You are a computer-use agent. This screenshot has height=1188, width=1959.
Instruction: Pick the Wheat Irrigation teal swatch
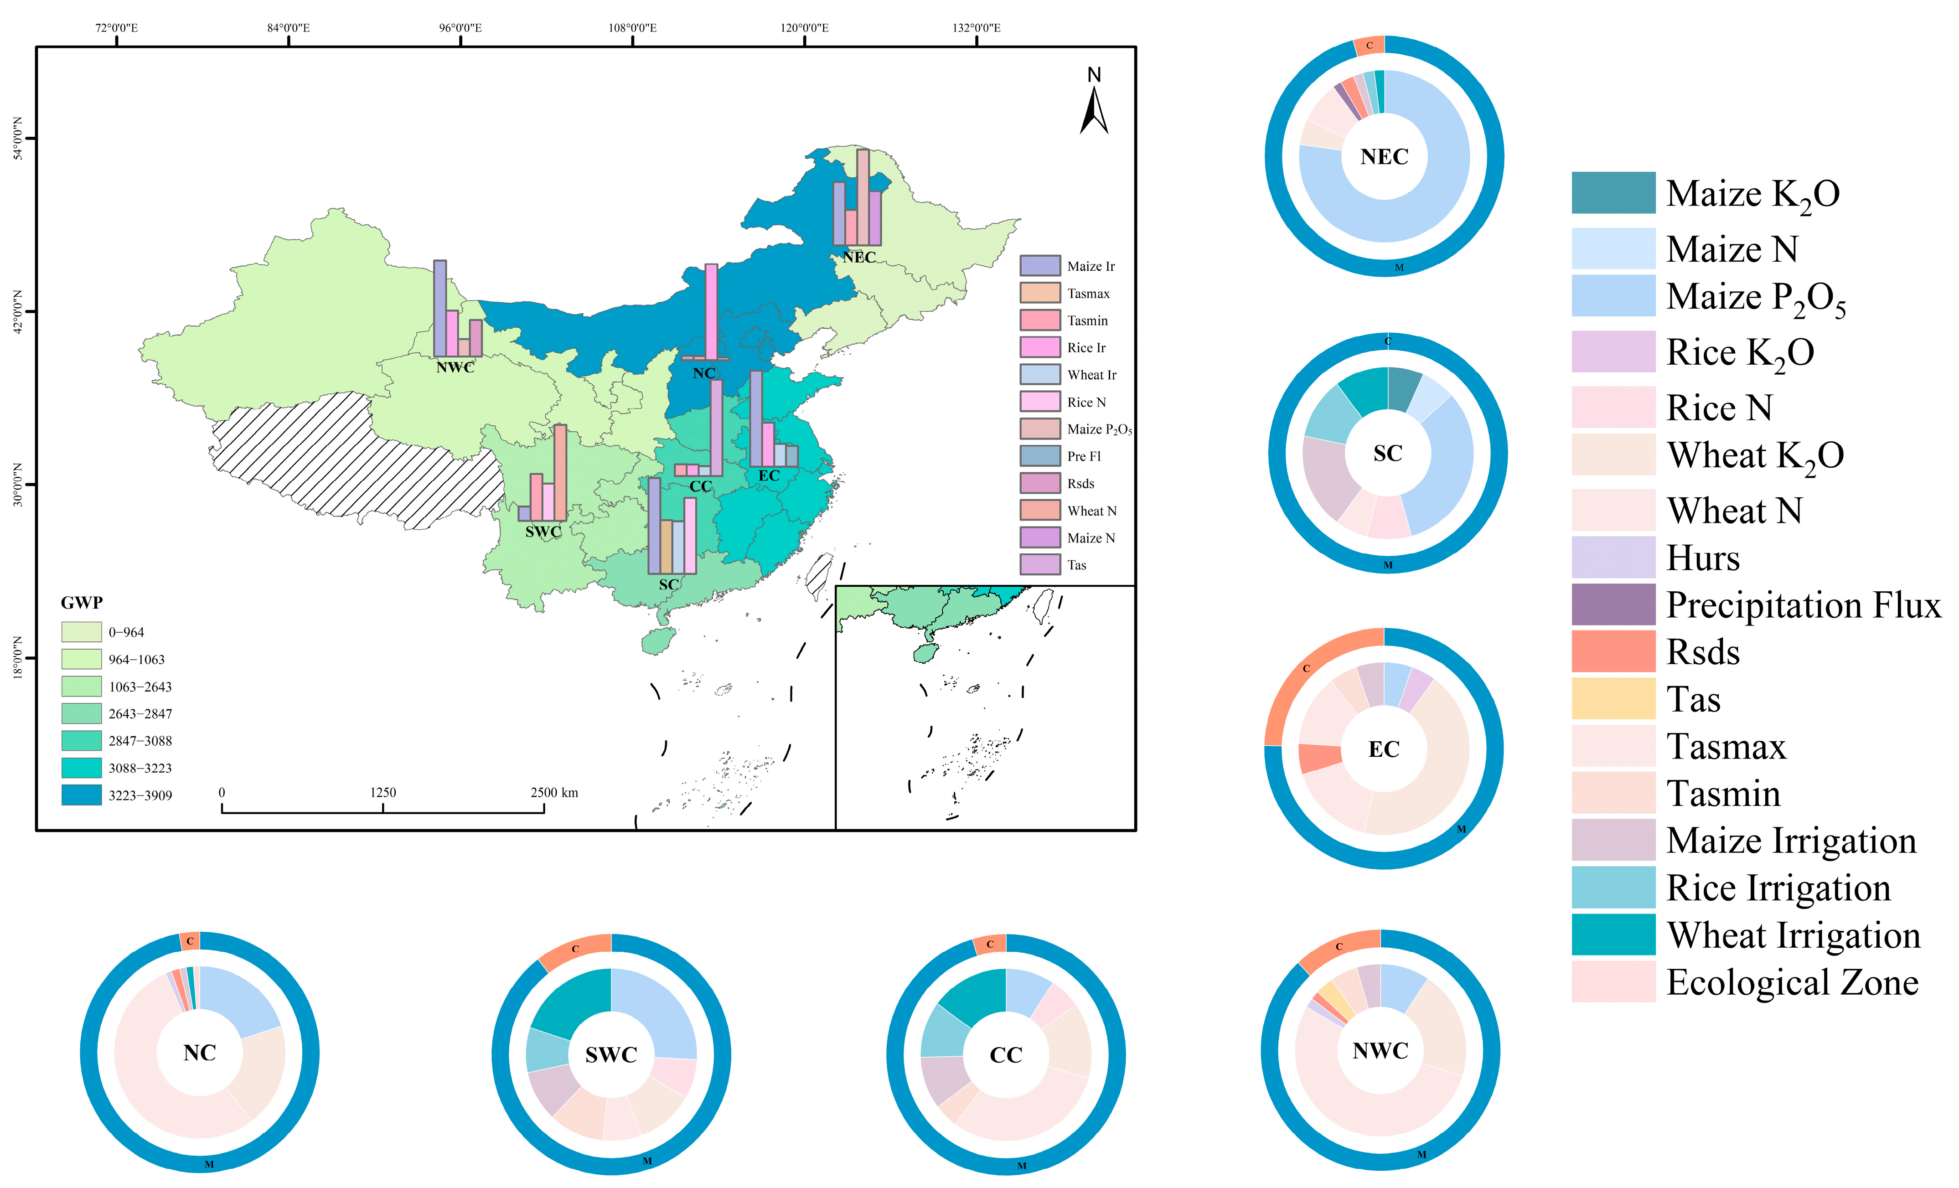(x=1613, y=935)
